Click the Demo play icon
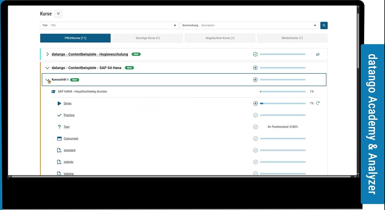This screenshot has width=385, height=210. tap(59, 103)
